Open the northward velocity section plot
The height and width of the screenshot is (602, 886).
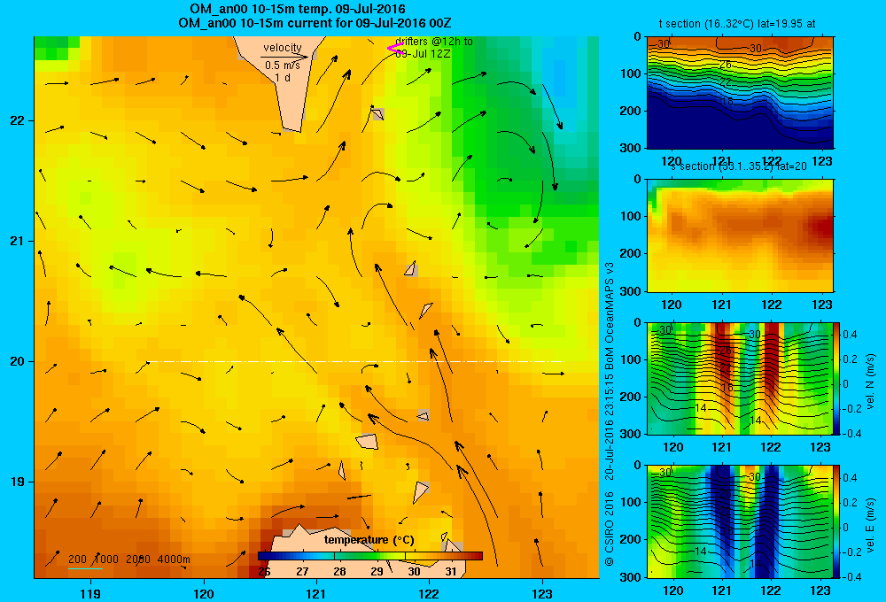(x=740, y=378)
